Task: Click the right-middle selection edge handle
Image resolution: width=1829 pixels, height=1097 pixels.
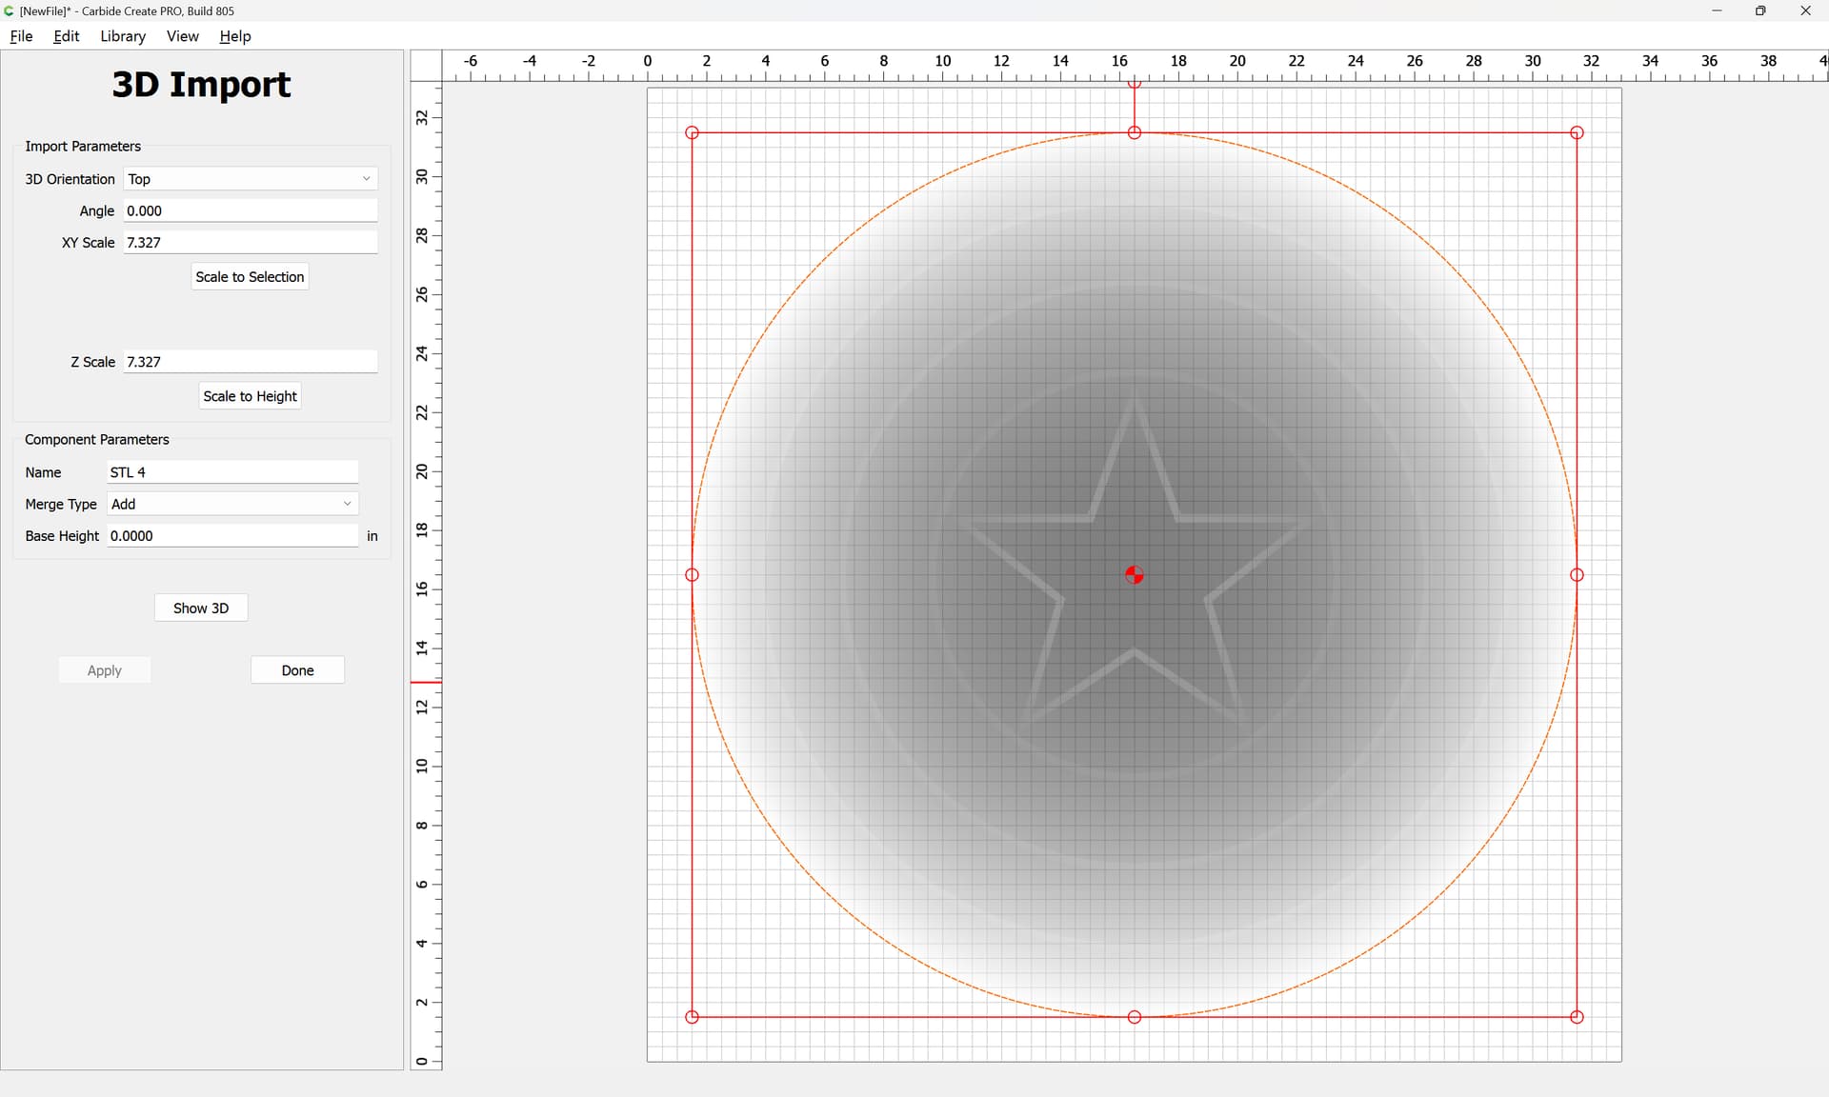Action: pos(1577,575)
